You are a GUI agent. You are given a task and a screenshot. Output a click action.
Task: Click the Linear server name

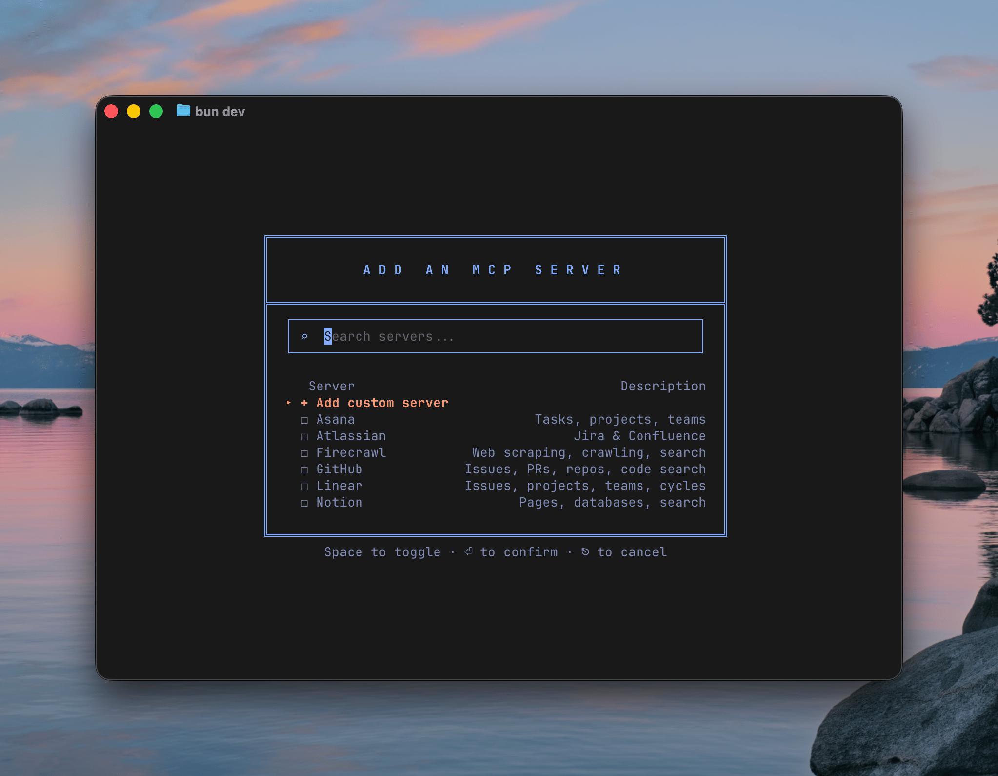[x=339, y=486]
